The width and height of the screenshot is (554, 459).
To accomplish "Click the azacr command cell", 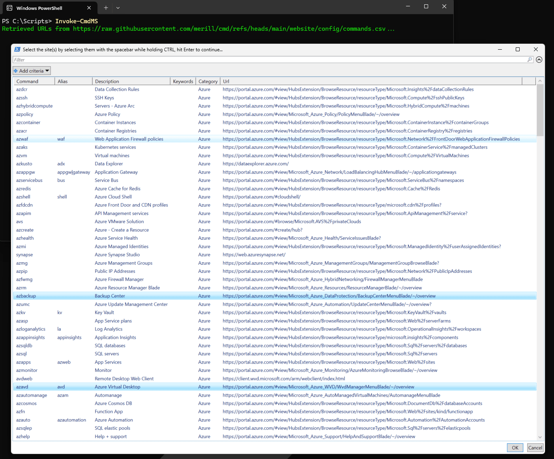I will point(22,131).
